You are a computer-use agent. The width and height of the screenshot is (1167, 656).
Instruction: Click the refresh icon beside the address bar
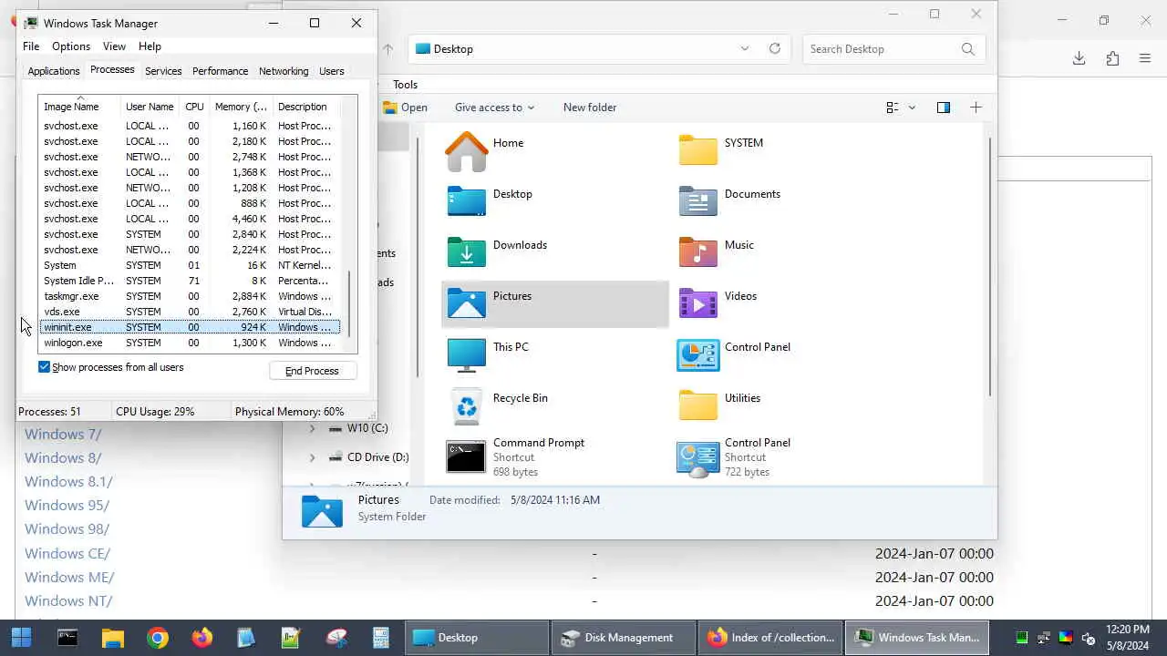pos(774,49)
